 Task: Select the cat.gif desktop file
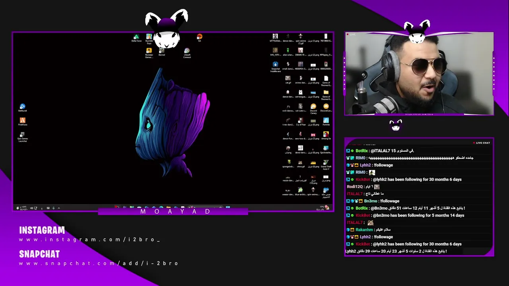[288, 79]
